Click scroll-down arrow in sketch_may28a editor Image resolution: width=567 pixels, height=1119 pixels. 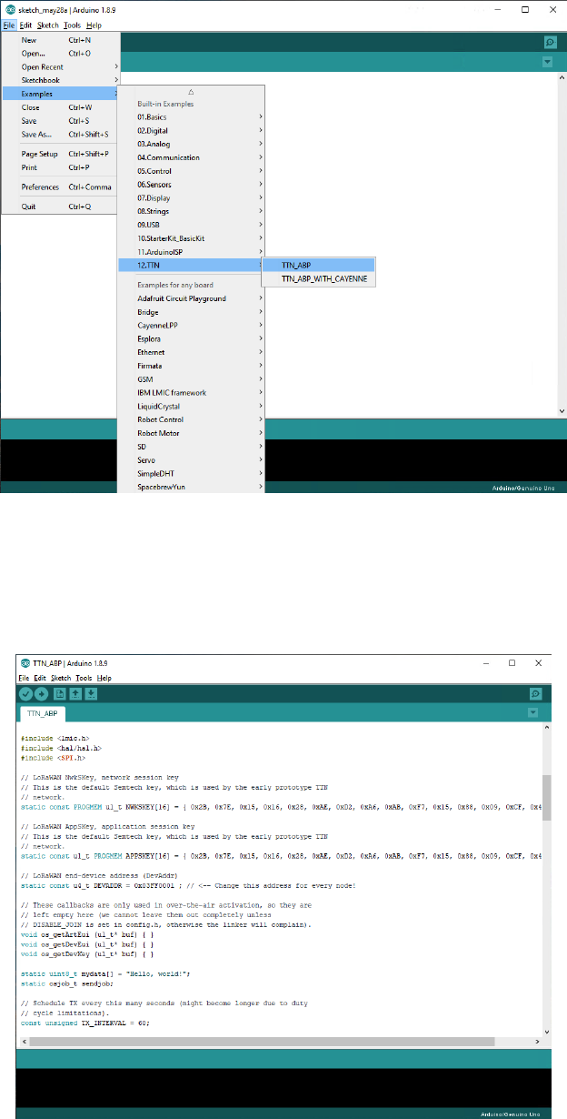[561, 410]
